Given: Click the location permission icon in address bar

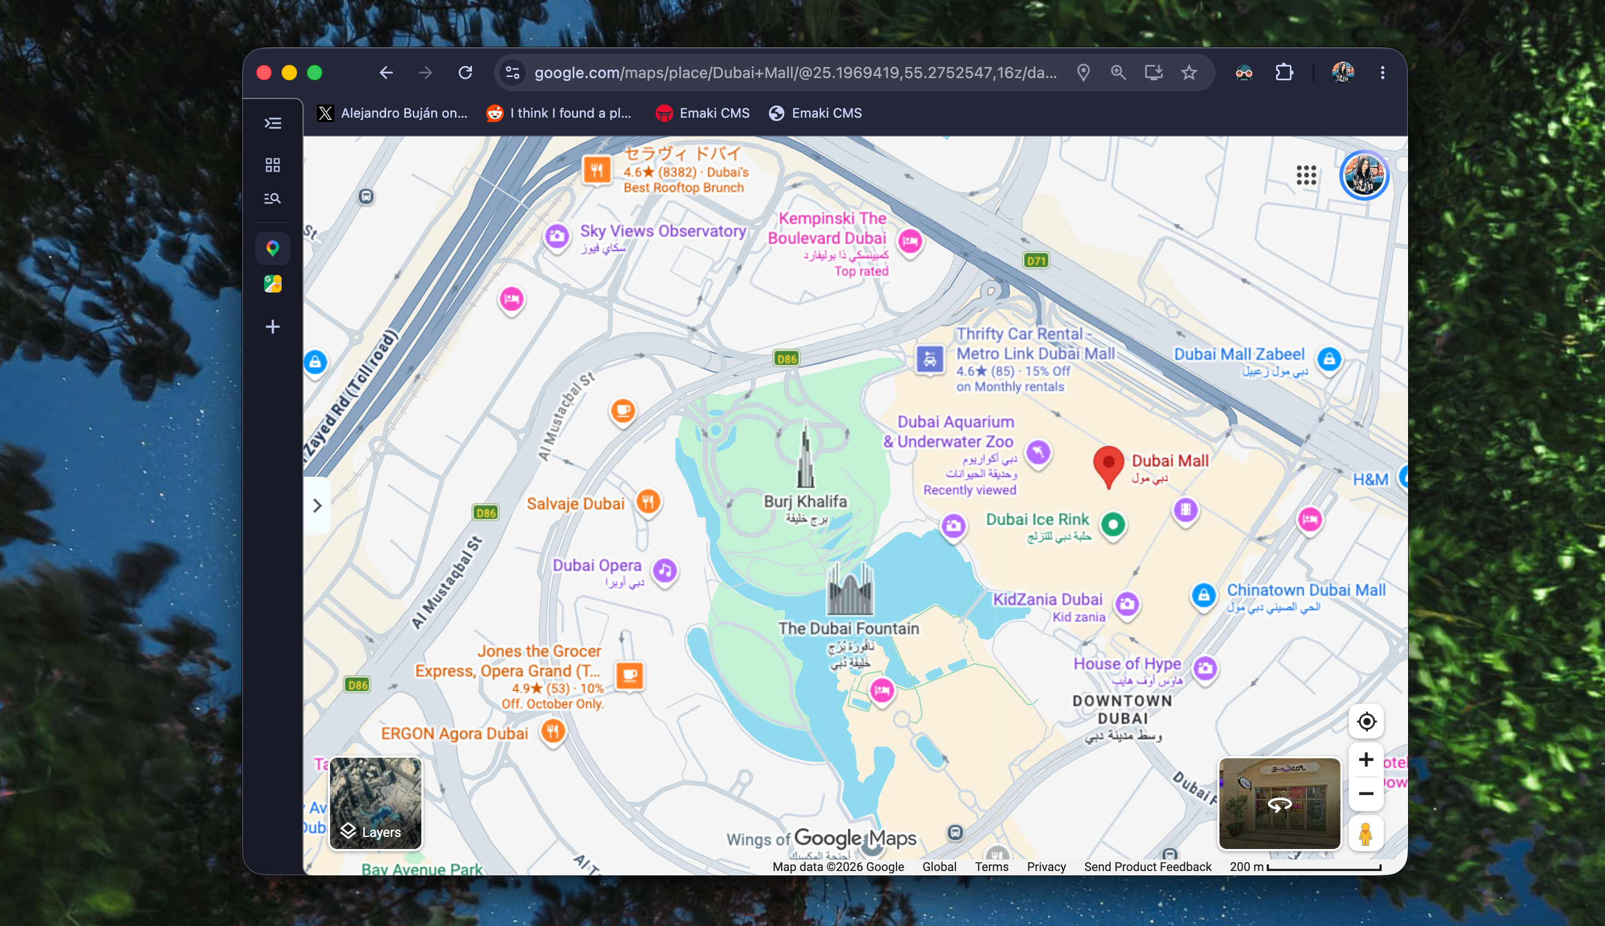Looking at the screenshot, I should pyautogui.click(x=1084, y=73).
